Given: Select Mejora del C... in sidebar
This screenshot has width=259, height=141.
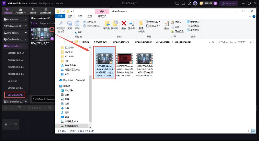Looking at the screenshot, I should 15,88.
